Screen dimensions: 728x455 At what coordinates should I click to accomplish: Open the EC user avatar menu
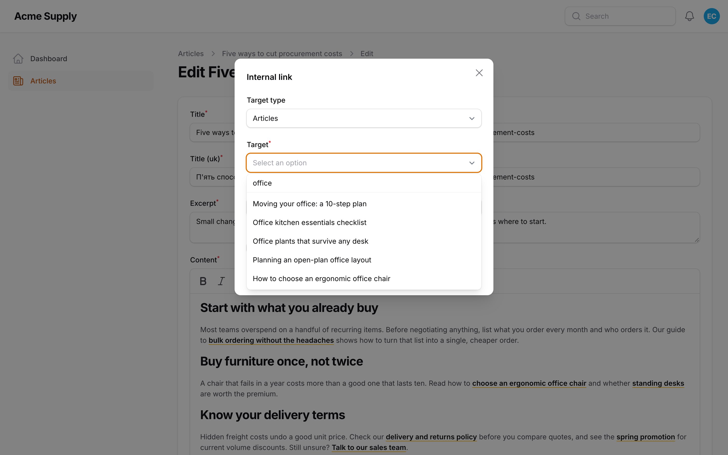pyautogui.click(x=712, y=16)
